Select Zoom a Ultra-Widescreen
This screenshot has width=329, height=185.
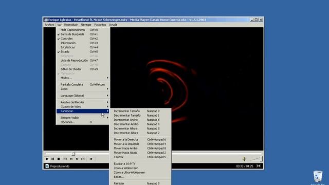click(140, 173)
